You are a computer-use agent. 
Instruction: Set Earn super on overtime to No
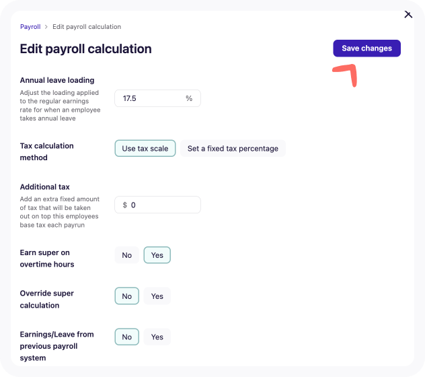click(127, 255)
